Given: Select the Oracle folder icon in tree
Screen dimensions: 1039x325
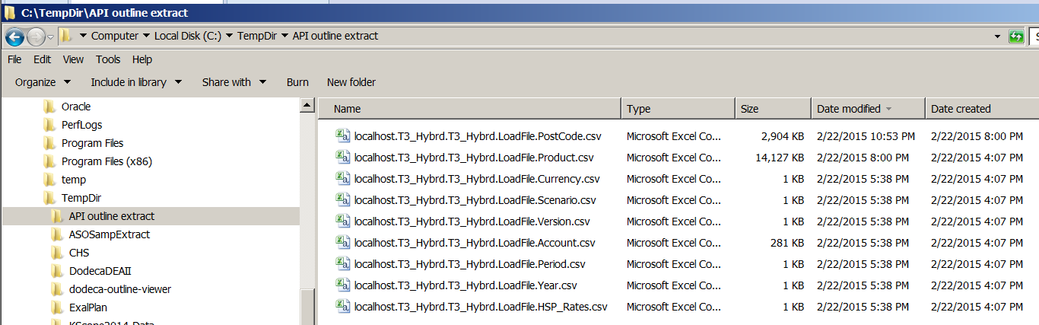Looking at the screenshot, I should 50,107.
